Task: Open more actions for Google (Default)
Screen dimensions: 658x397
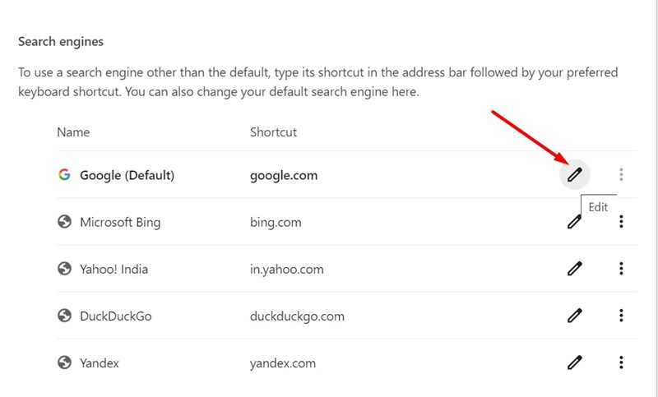Action: click(621, 174)
